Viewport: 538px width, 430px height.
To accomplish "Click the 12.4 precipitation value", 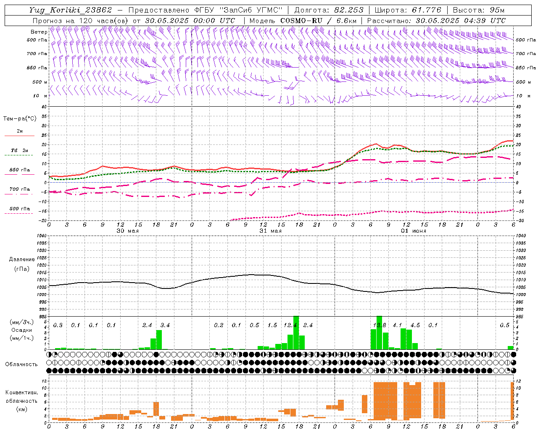I will pyautogui.click(x=290, y=325).
